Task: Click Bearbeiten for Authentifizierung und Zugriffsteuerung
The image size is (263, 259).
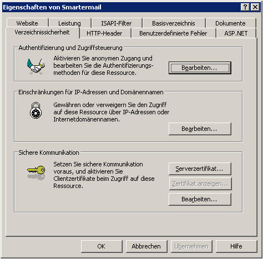Action: (x=200, y=68)
